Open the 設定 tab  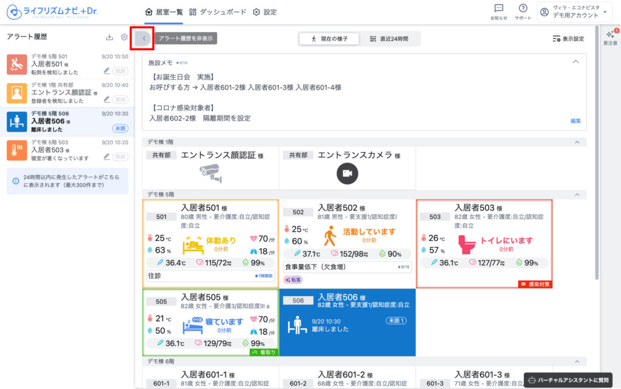pos(264,12)
